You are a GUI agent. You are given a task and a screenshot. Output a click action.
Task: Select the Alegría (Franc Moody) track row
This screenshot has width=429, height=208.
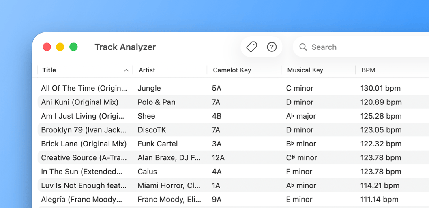click(82, 199)
